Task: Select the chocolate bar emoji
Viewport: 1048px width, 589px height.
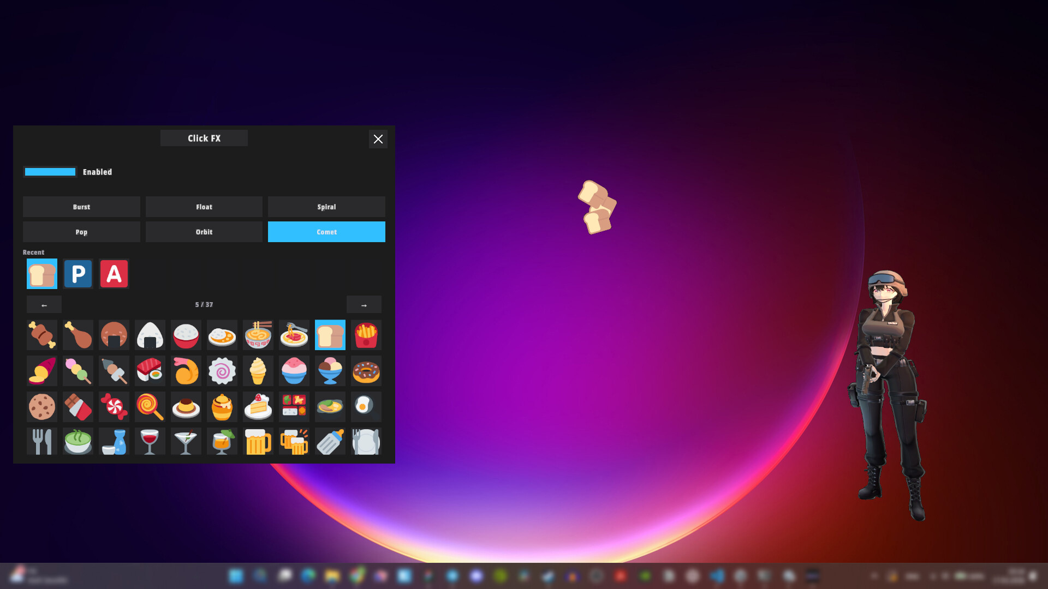Action: tap(78, 407)
